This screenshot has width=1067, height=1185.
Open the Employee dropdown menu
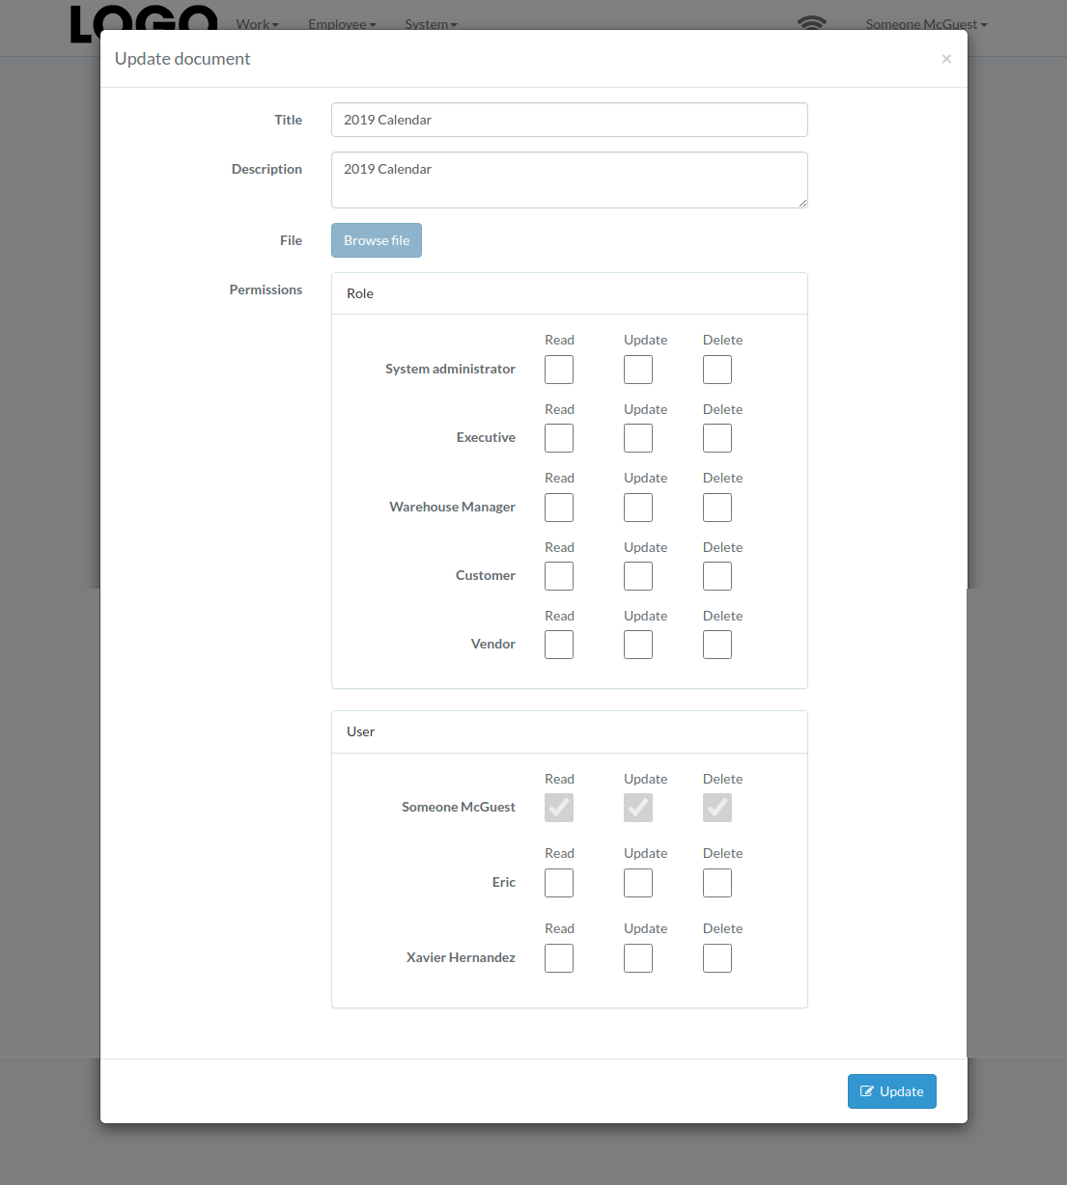click(342, 24)
